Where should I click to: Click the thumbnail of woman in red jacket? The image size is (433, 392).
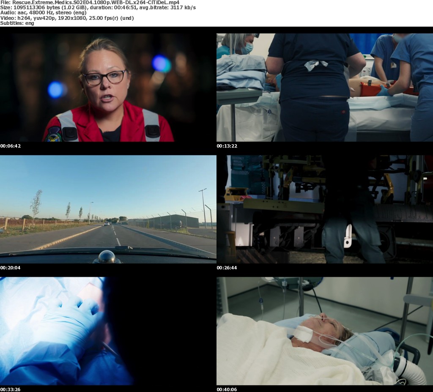click(108, 88)
